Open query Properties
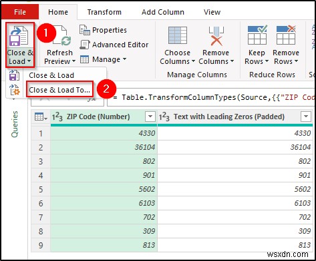316x261 pixels. coord(103,30)
